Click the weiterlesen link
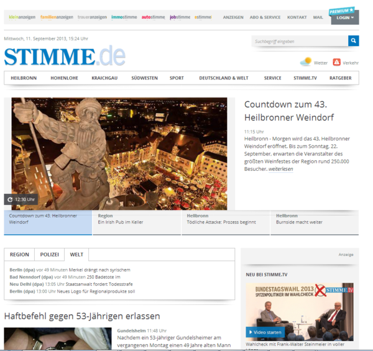 280,169
